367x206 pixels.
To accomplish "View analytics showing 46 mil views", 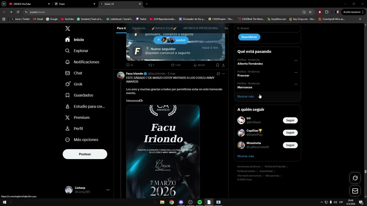I will (x=199, y=65).
